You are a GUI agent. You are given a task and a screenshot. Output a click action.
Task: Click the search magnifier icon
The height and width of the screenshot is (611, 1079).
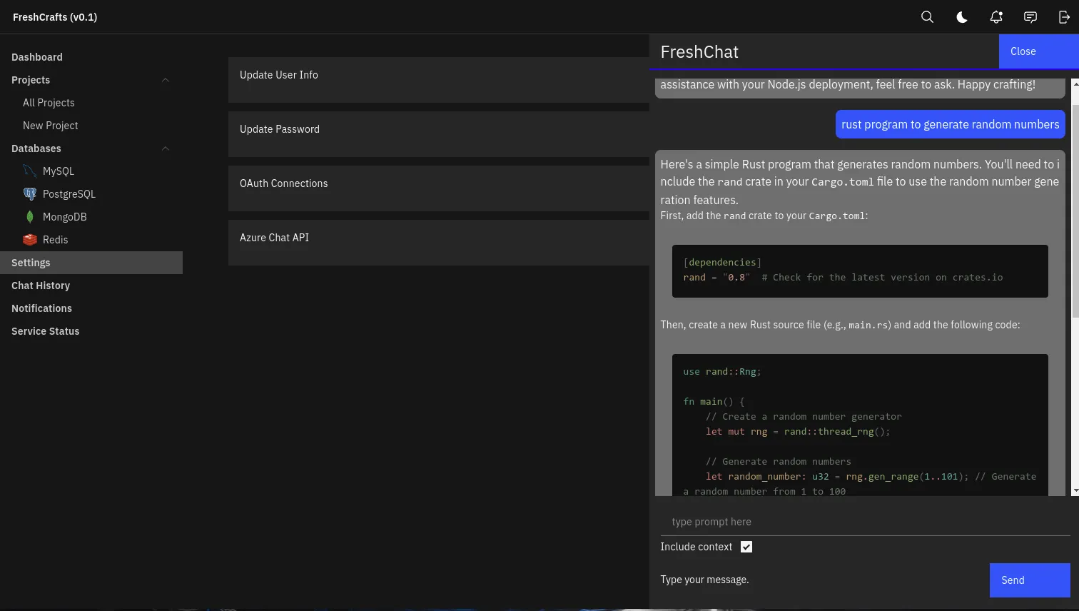coord(927,17)
